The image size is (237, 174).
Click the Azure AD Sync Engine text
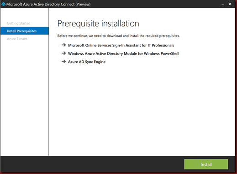(87, 62)
